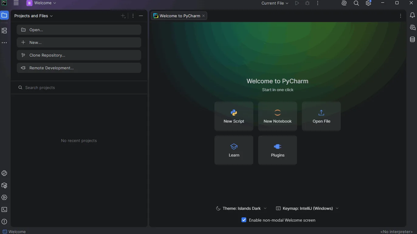Click Welcome in the status bar
Screen dimensions: 417x234
click(14, 232)
